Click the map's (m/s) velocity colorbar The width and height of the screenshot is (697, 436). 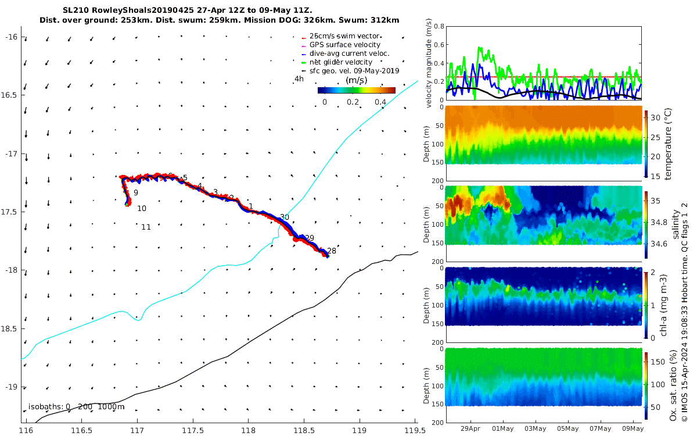click(357, 90)
